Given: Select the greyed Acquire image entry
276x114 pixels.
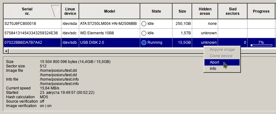Looking at the screenshot, I should pos(222,50).
